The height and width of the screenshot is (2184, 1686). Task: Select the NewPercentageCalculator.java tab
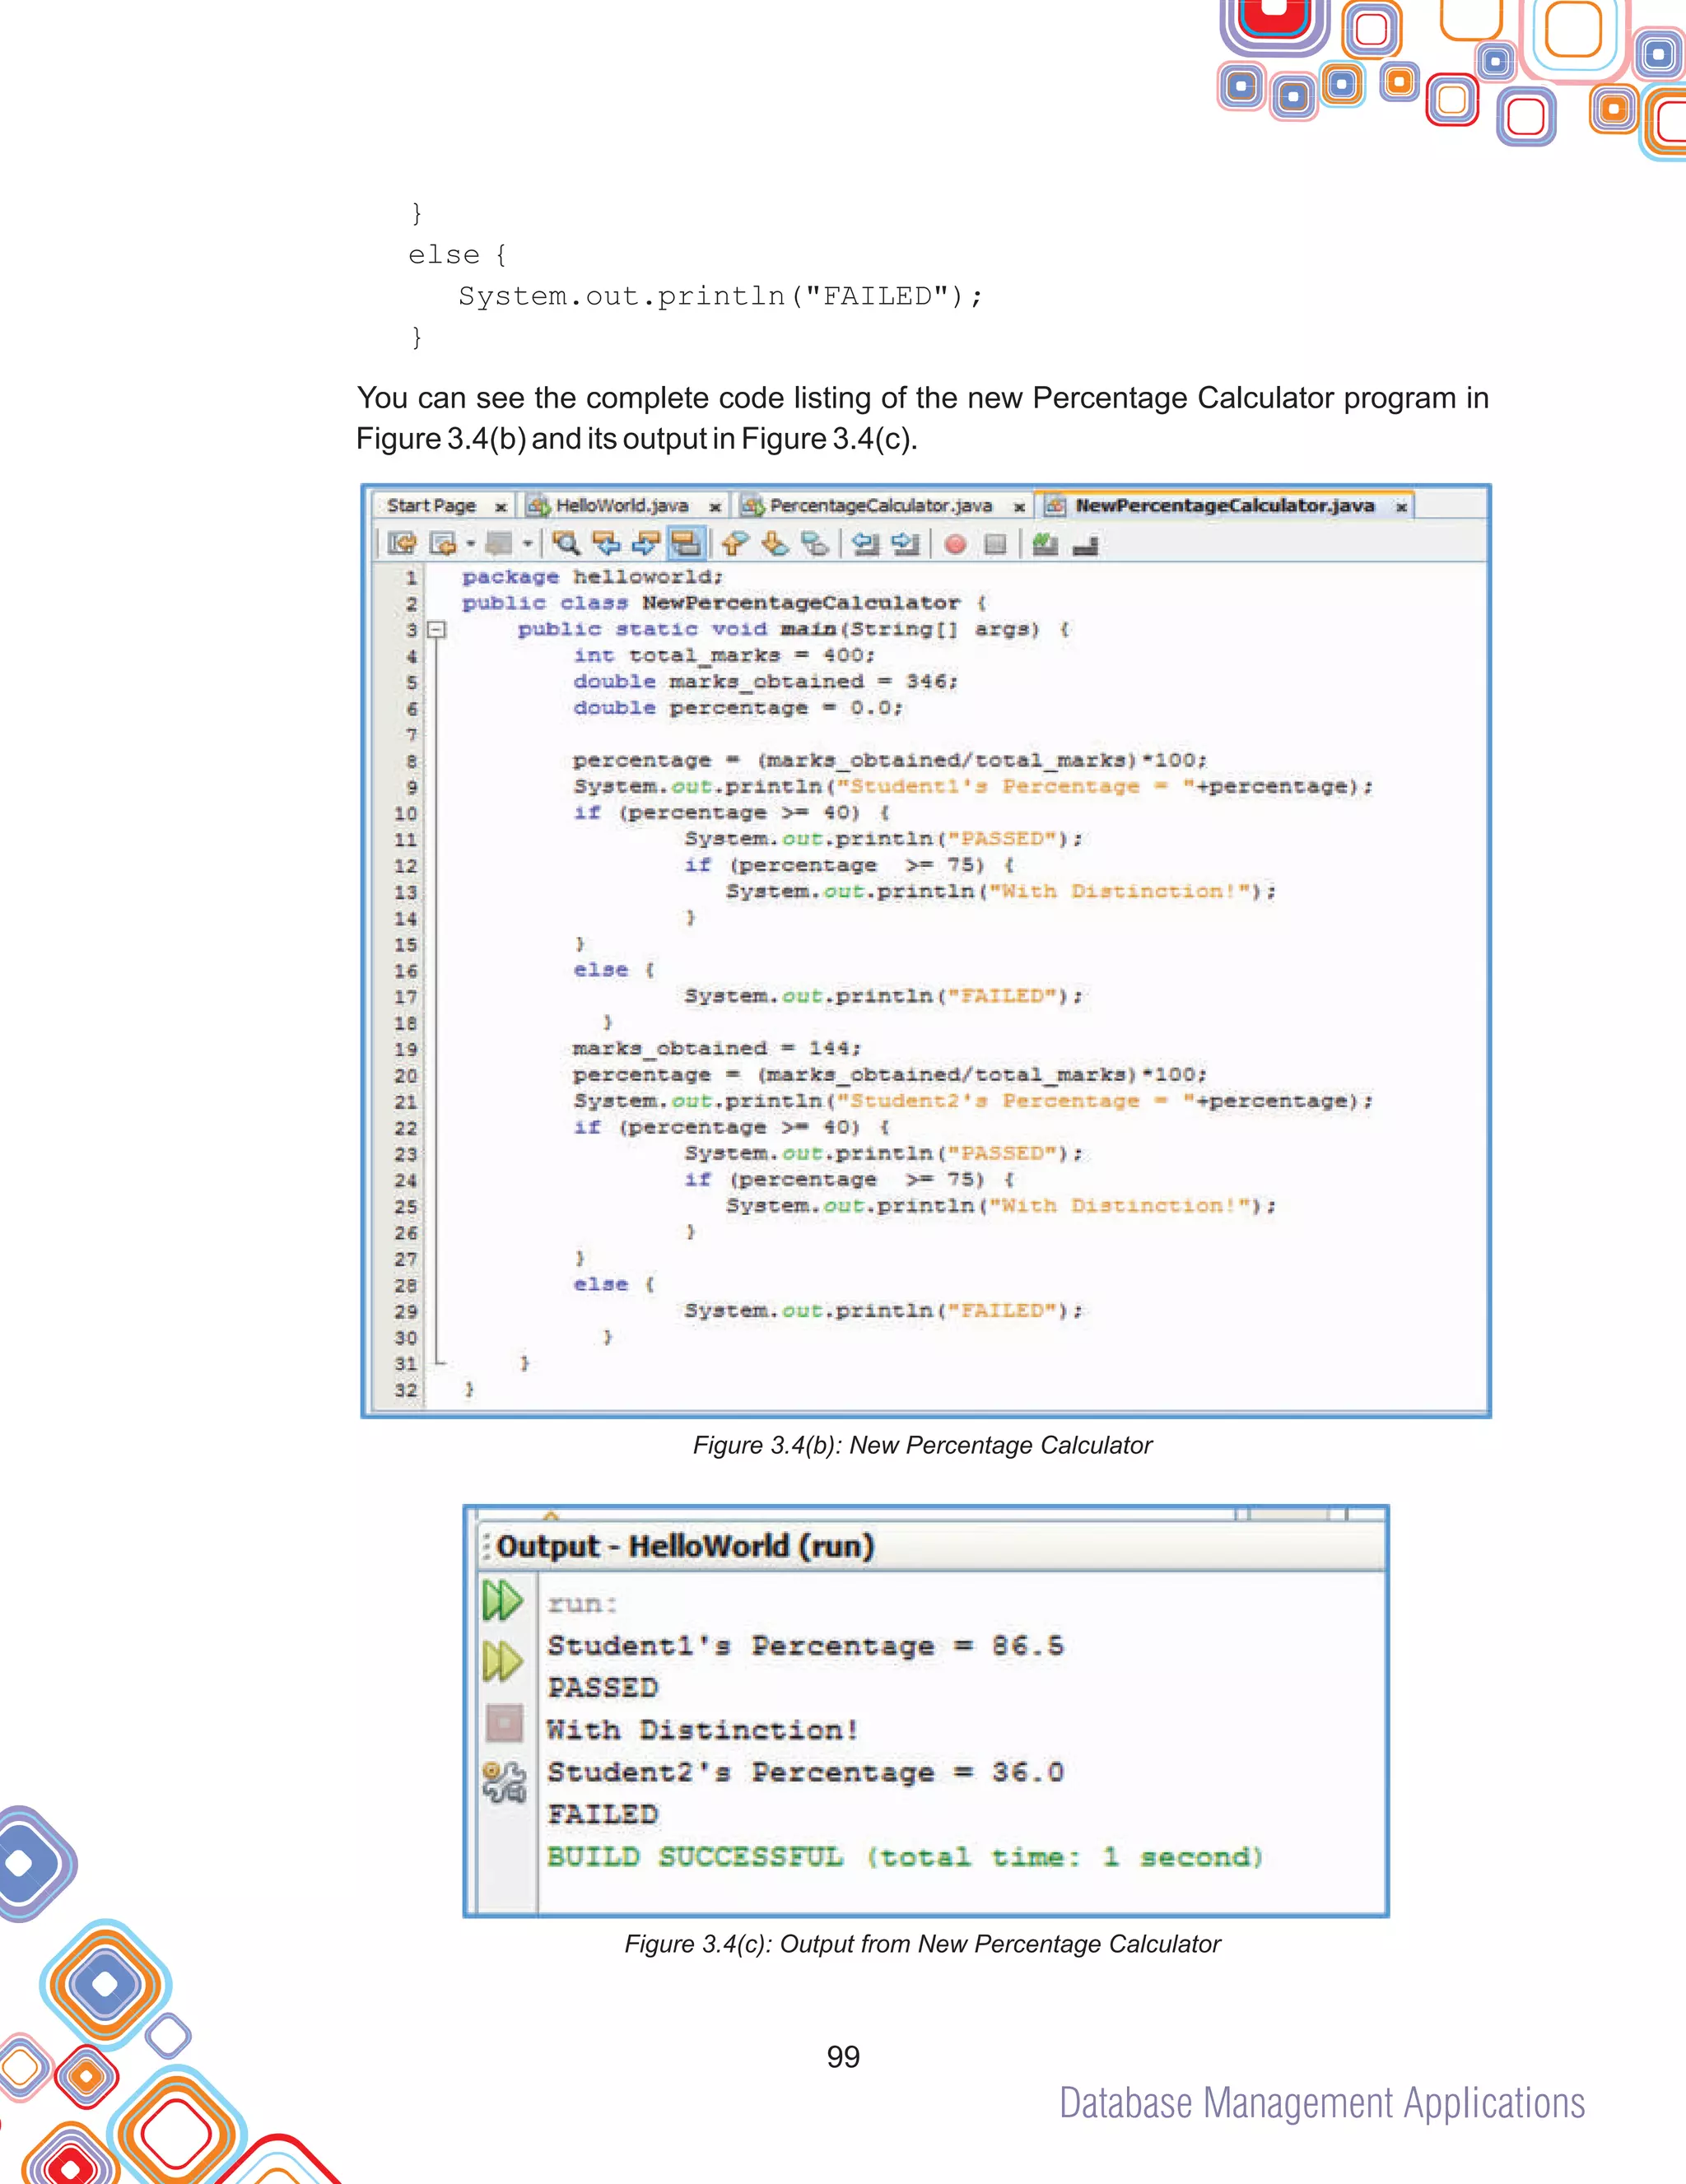coord(1225,506)
